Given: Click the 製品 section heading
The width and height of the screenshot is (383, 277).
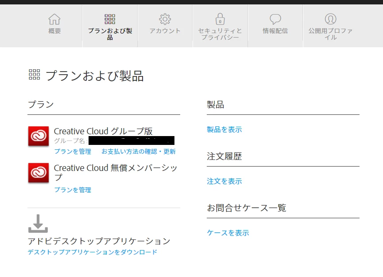Looking at the screenshot, I should pos(216,105).
